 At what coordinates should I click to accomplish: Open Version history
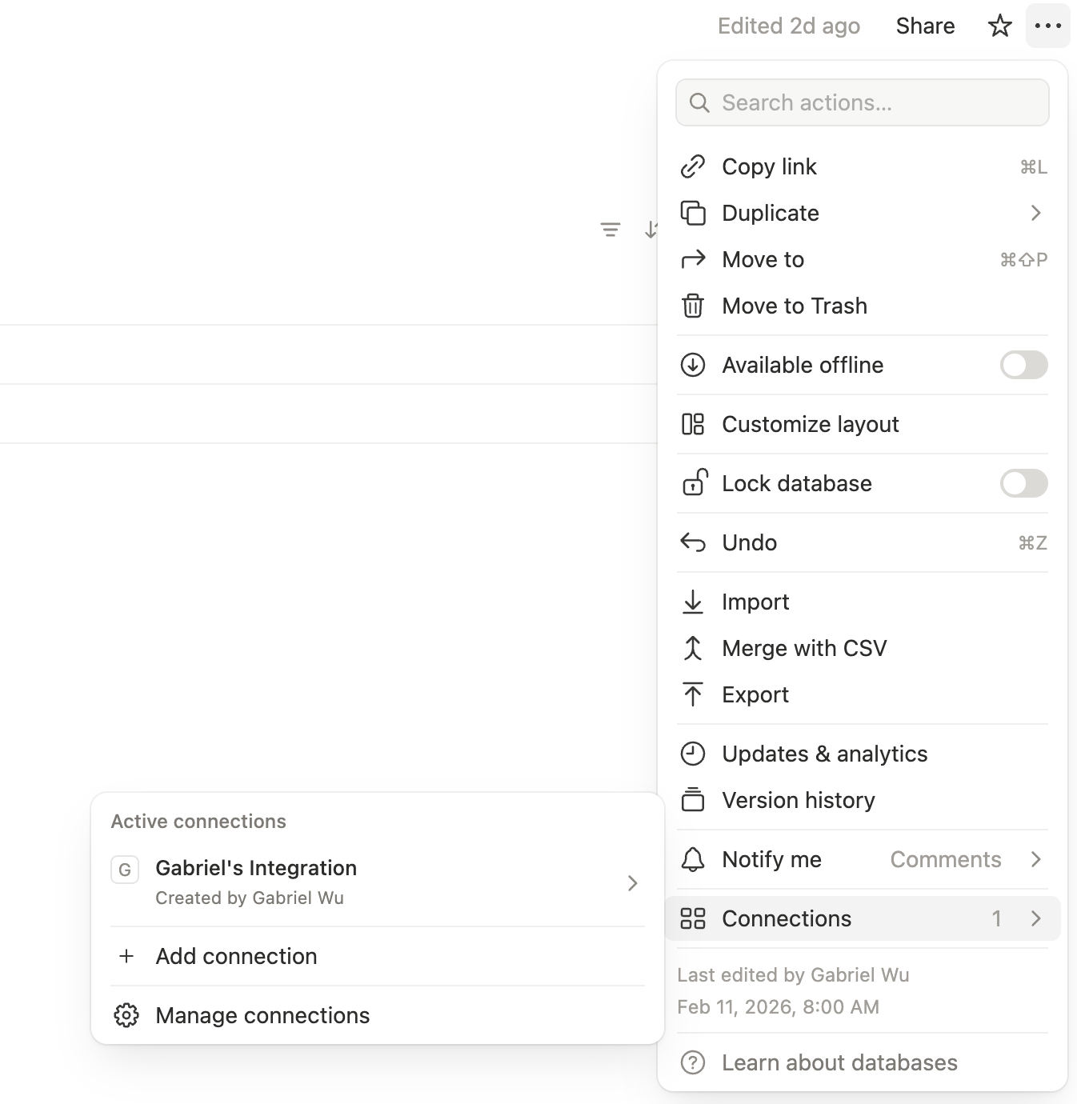coord(798,800)
